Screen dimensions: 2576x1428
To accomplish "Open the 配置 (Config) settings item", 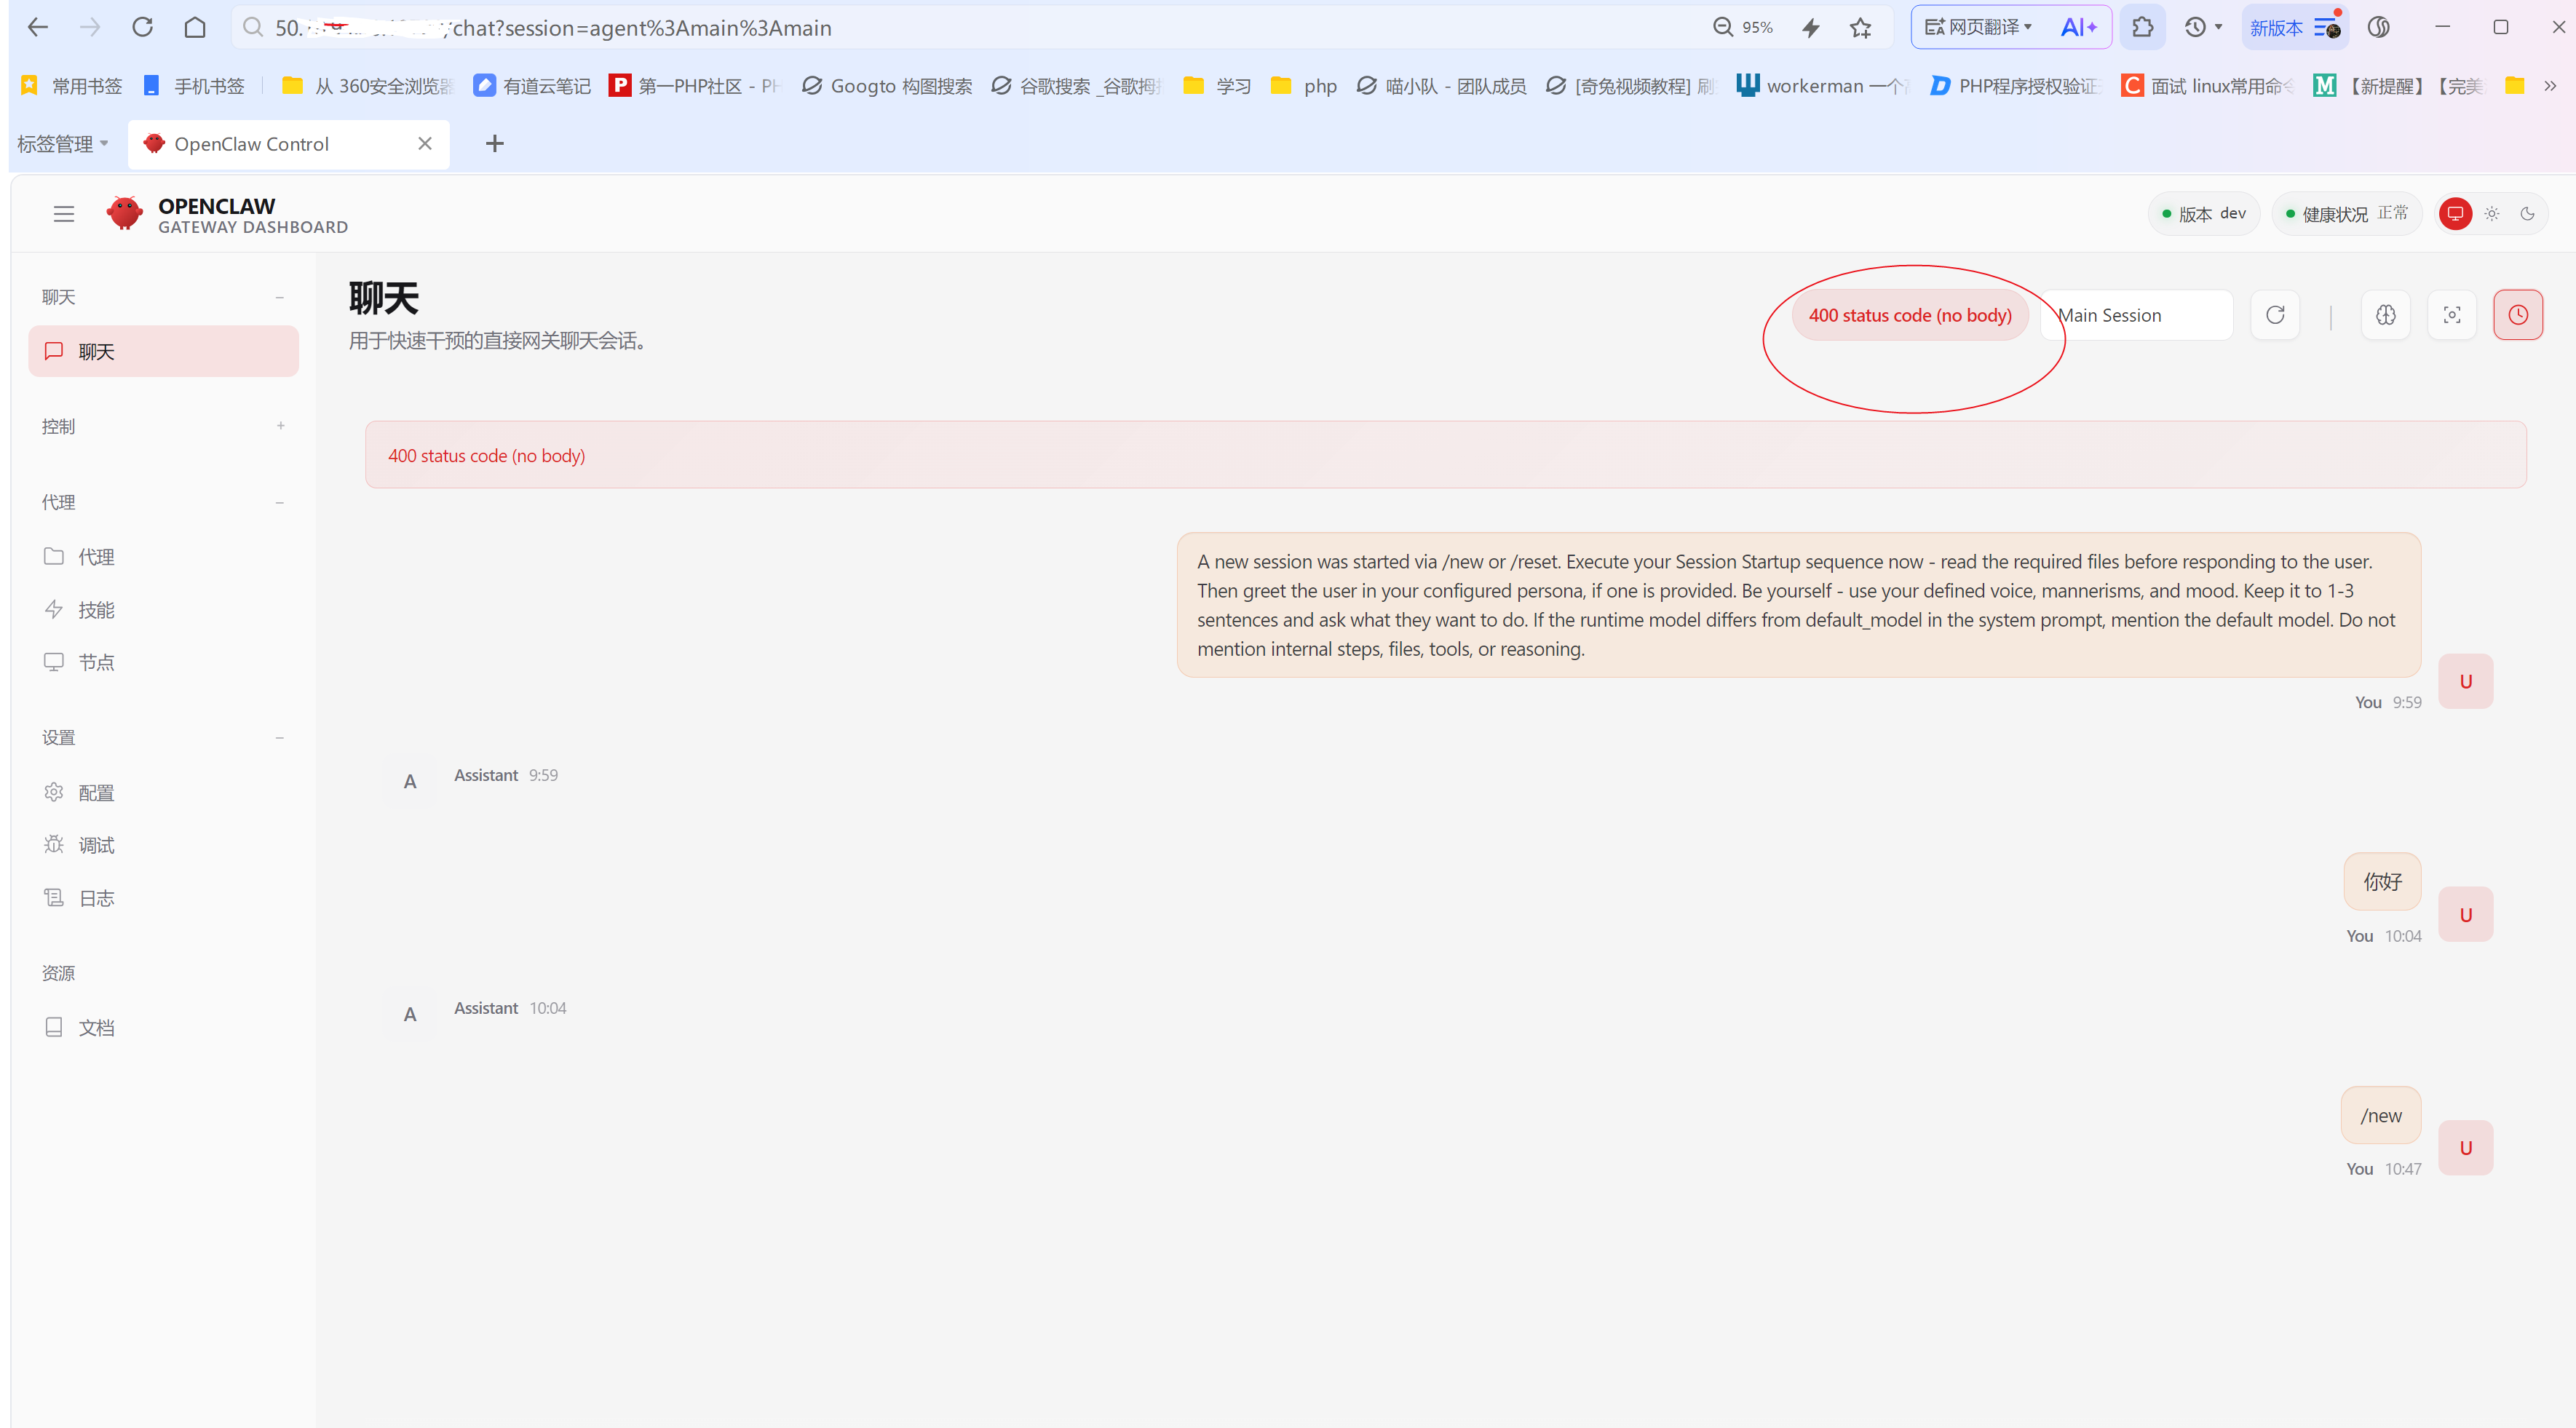I will tap(96, 793).
